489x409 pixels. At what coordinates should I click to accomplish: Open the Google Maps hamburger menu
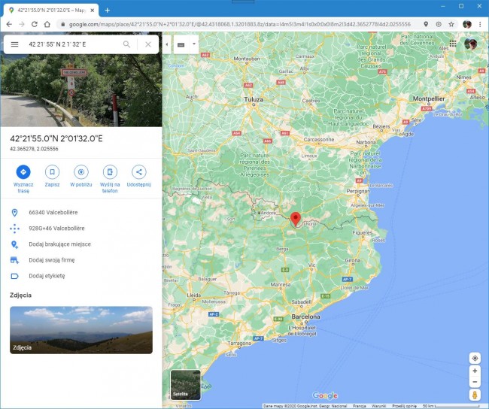pos(14,44)
